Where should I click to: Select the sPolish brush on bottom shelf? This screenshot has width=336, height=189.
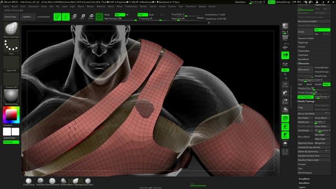[64, 182]
